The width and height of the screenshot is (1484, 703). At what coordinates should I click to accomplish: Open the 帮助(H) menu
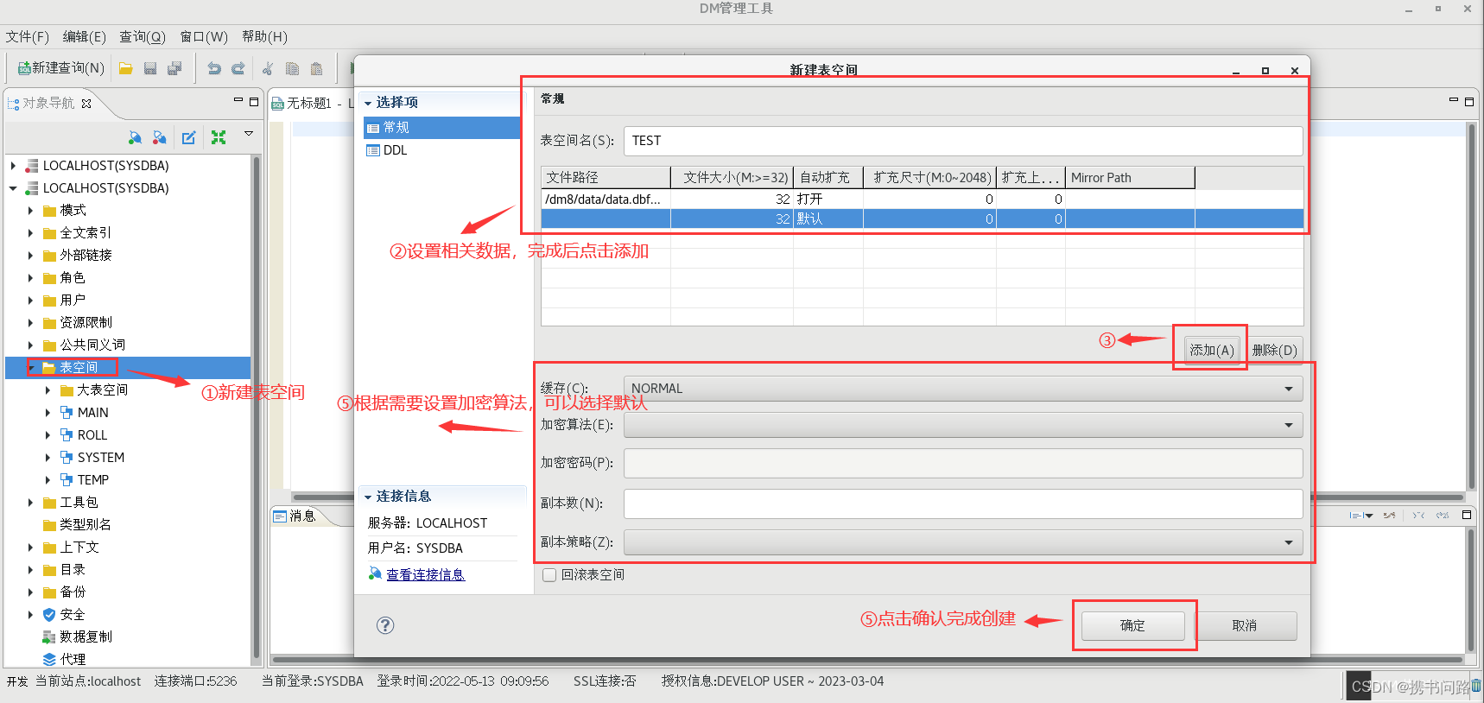(x=265, y=36)
